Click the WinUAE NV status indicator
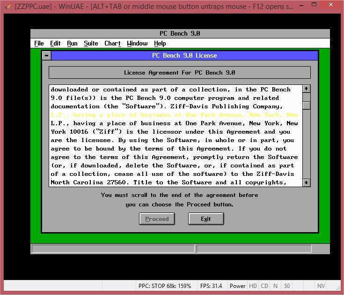 [321, 286]
